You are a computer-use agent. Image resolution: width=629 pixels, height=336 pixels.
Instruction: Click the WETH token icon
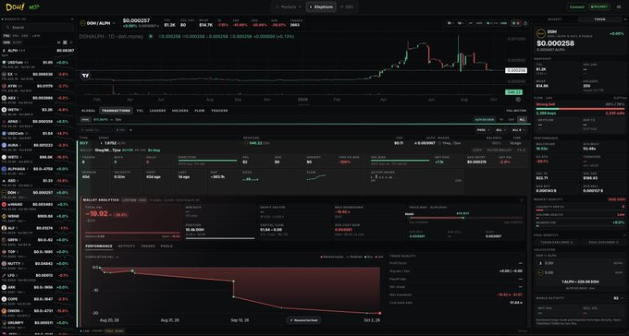click(x=4, y=110)
